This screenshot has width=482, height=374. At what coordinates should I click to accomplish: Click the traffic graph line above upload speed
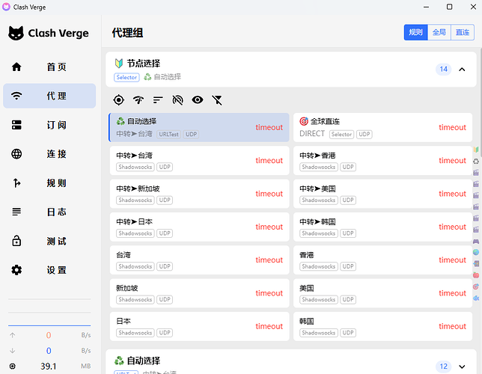[x=49, y=325]
